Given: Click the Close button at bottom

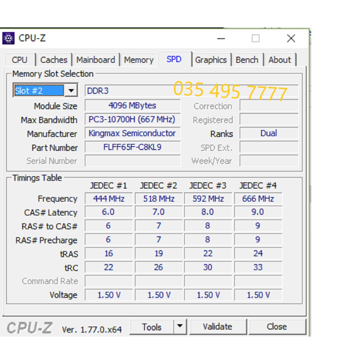Looking at the screenshot, I should pyautogui.click(x=277, y=327).
